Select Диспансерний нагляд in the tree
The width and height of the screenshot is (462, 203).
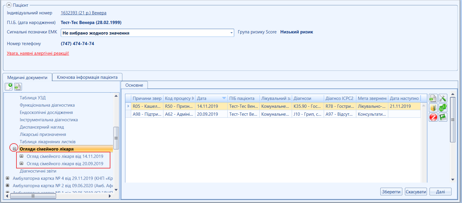42,127
